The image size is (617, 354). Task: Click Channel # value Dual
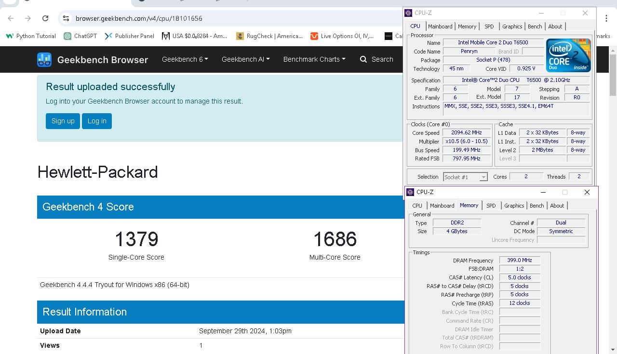tap(561, 223)
